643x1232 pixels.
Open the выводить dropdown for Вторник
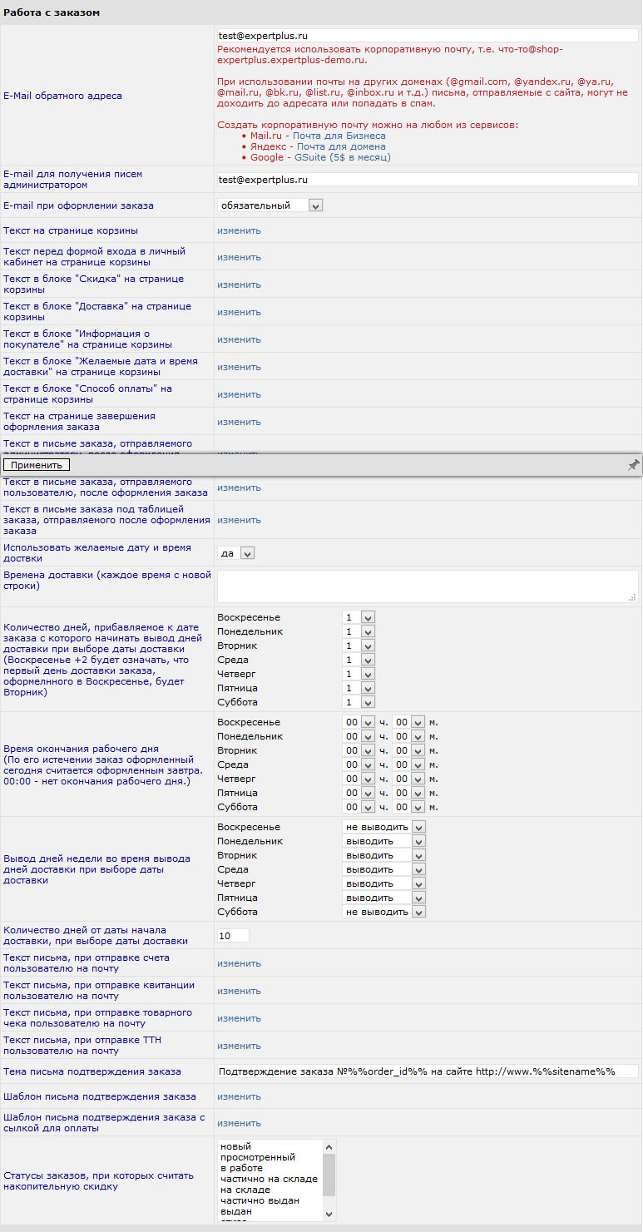(384, 855)
